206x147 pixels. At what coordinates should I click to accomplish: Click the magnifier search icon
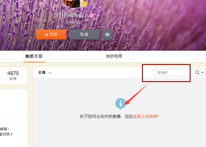pyautogui.click(x=197, y=72)
